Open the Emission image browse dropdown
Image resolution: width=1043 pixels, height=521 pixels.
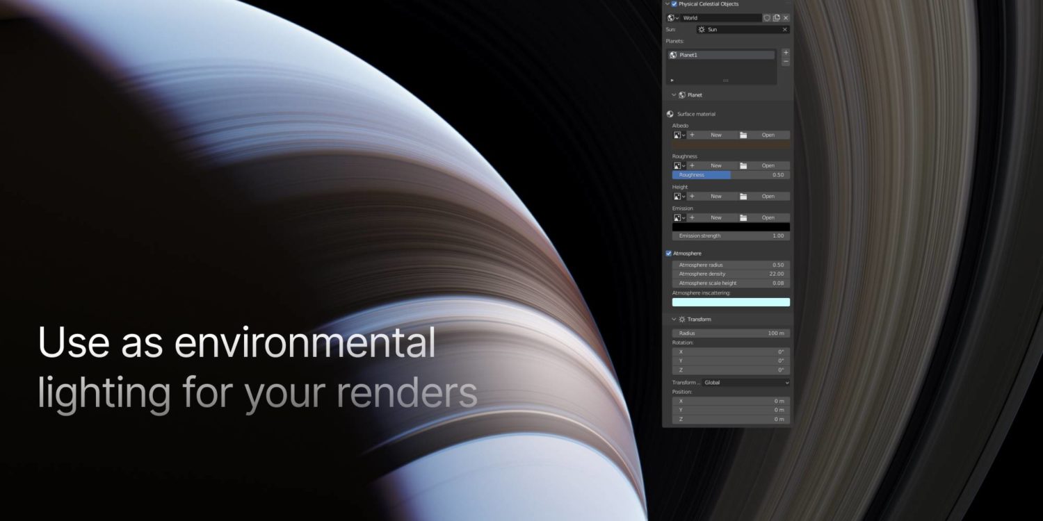click(679, 217)
